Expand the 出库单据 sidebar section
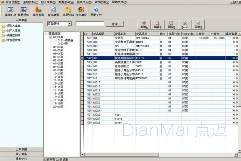241x161 pixels. [21, 149]
